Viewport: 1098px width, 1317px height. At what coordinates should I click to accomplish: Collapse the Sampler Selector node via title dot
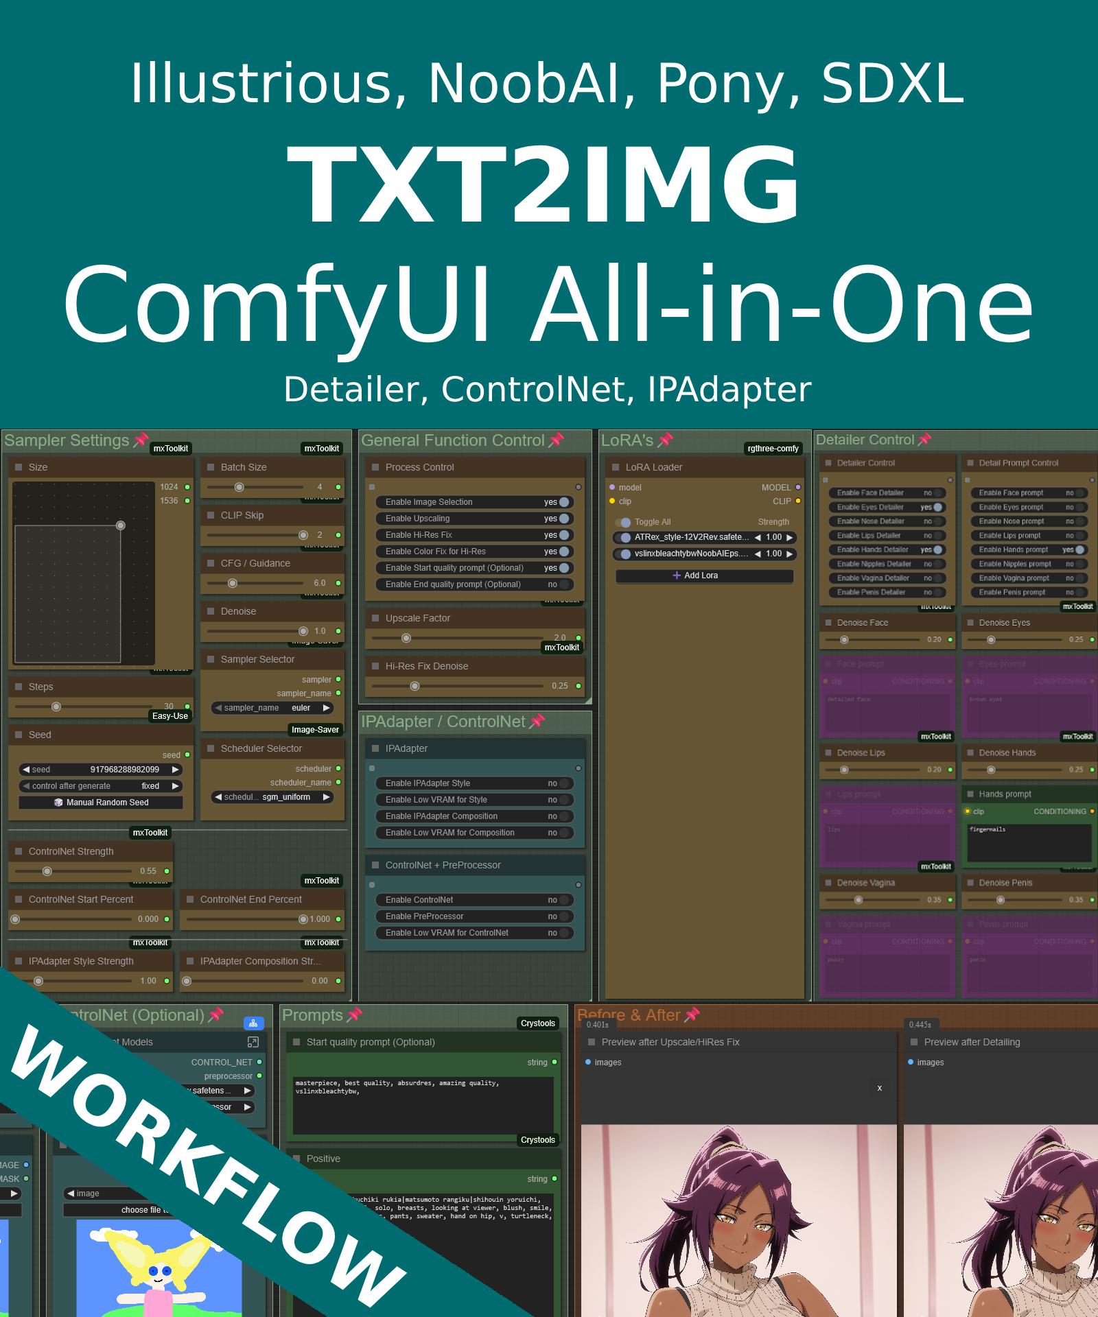(x=211, y=659)
